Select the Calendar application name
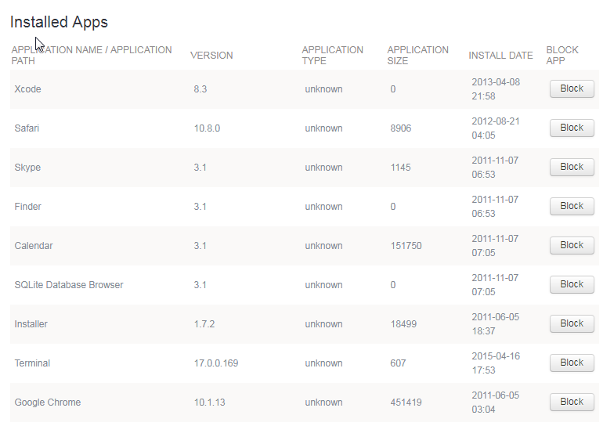The height and width of the screenshot is (426, 614). click(x=34, y=246)
